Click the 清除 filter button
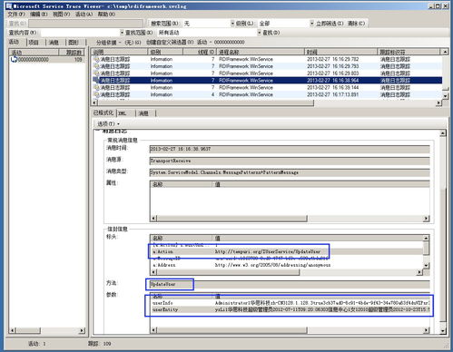 click(x=356, y=24)
